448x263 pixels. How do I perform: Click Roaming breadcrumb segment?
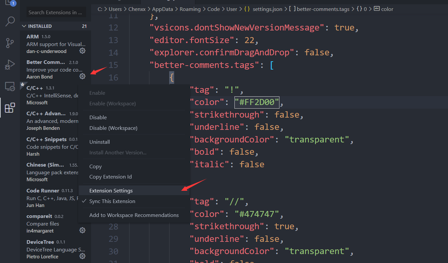[x=190, y=9]
